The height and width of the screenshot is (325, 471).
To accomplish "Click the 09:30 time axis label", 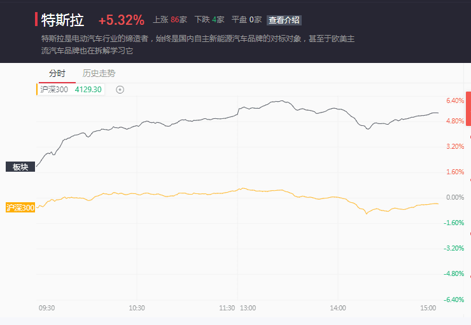I will (46, 308).
